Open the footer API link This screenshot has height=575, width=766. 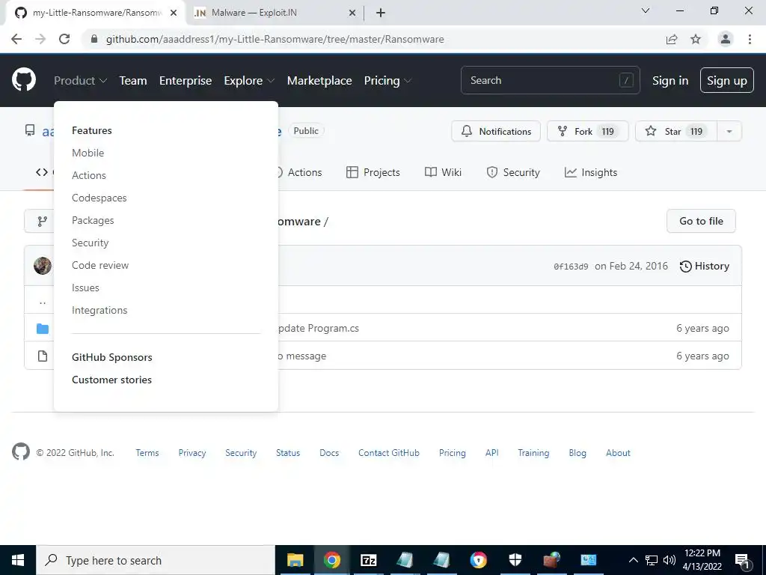(x=492, y=453)
